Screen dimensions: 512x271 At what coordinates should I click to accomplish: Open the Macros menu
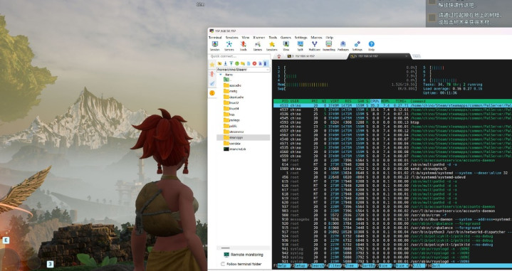click(316, 38)
